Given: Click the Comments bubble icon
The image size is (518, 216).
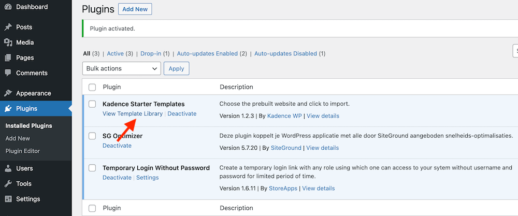Looking at the screenshot, I should (x=8, y=73).
